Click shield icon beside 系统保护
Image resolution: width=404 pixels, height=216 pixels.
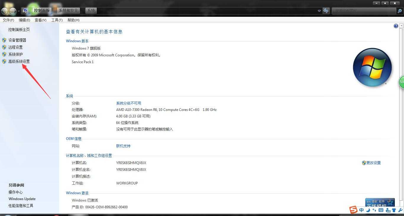tap(4, 54)
